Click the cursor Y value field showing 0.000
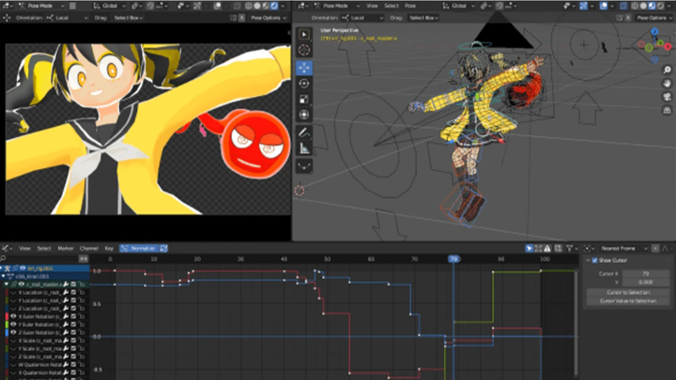The image size is (676, 380). pyautogui.click(x=645, y=282)
